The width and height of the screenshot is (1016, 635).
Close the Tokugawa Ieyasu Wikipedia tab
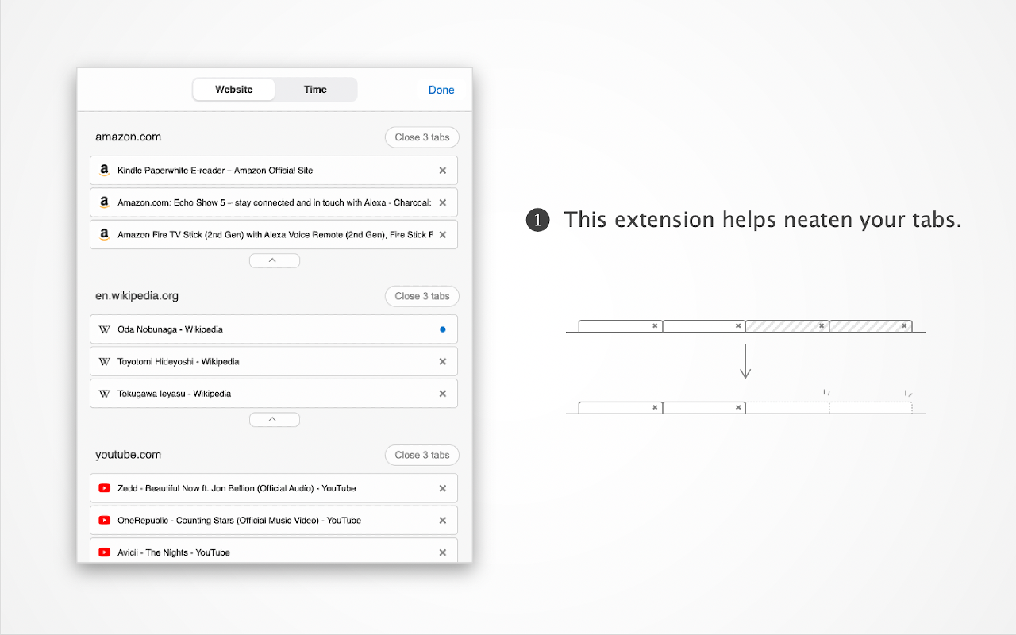443,393
